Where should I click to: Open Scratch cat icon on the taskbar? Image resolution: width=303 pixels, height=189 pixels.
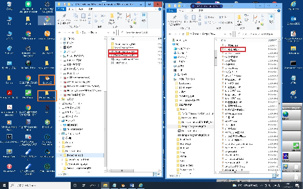[123, 185]
